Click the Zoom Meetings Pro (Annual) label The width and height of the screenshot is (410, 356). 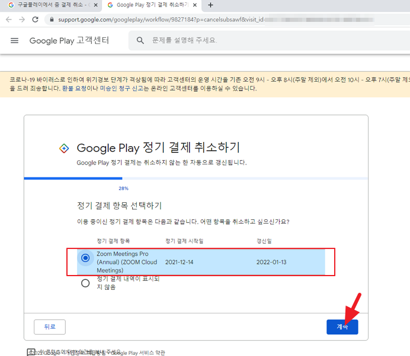127,262
